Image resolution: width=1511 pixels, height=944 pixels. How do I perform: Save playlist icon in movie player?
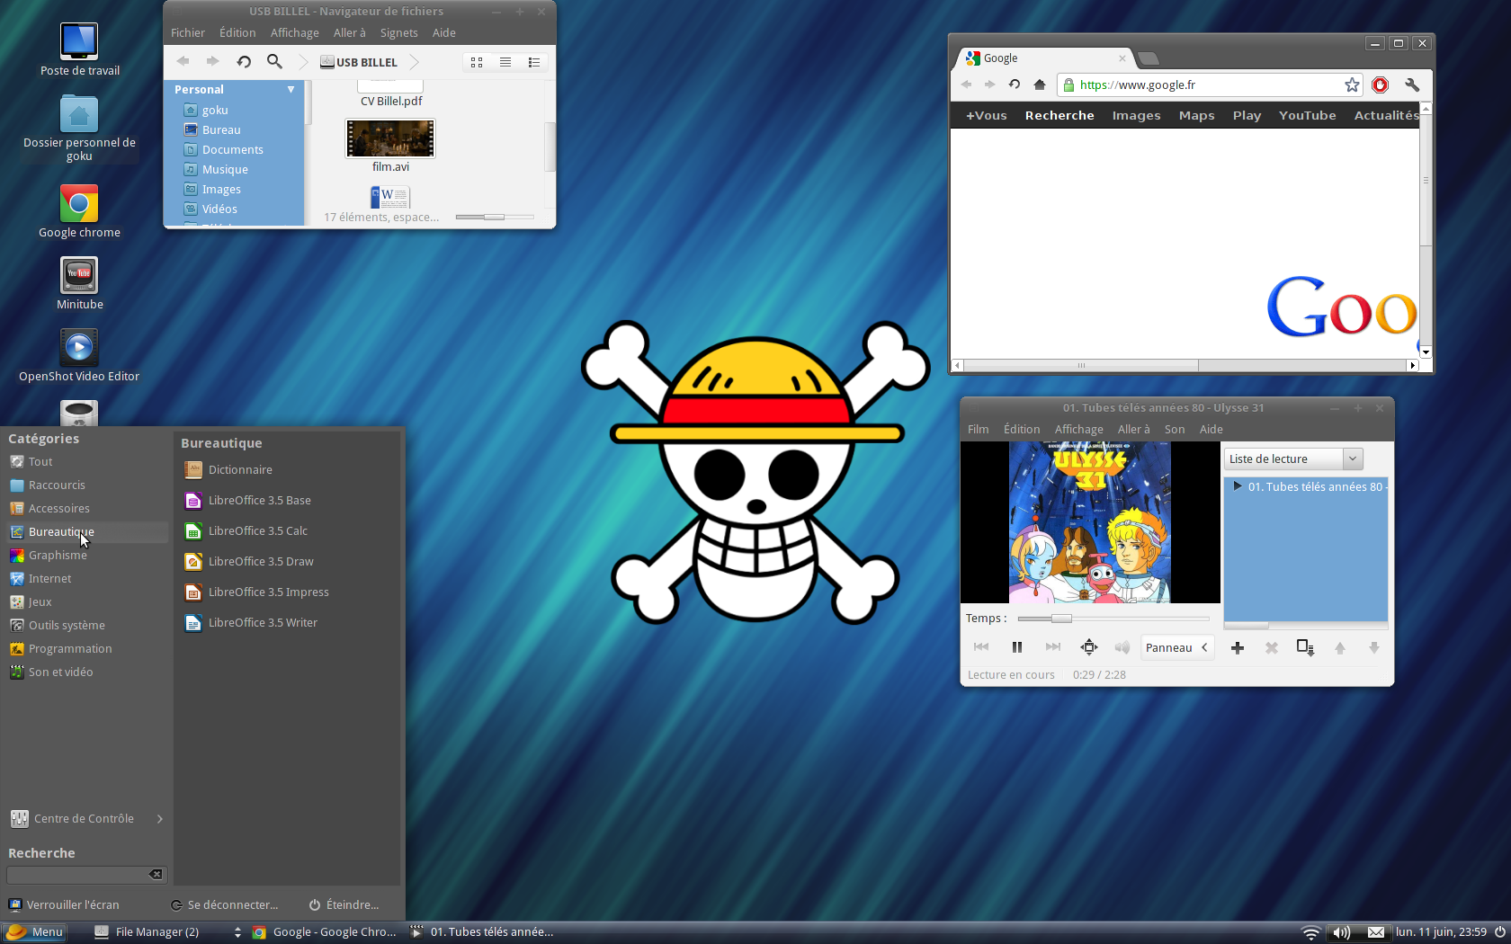pos(1305,648)
